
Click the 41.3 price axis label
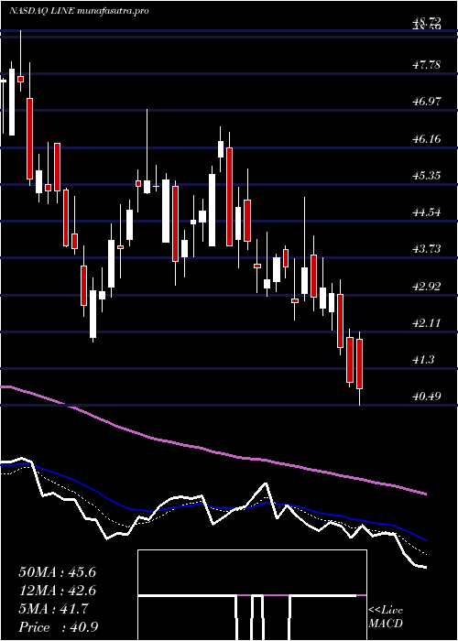[x=423, y=360]
